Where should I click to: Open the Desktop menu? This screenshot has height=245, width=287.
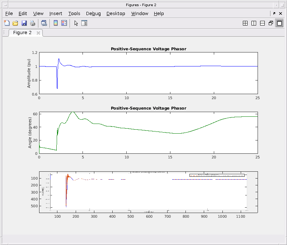116,14
